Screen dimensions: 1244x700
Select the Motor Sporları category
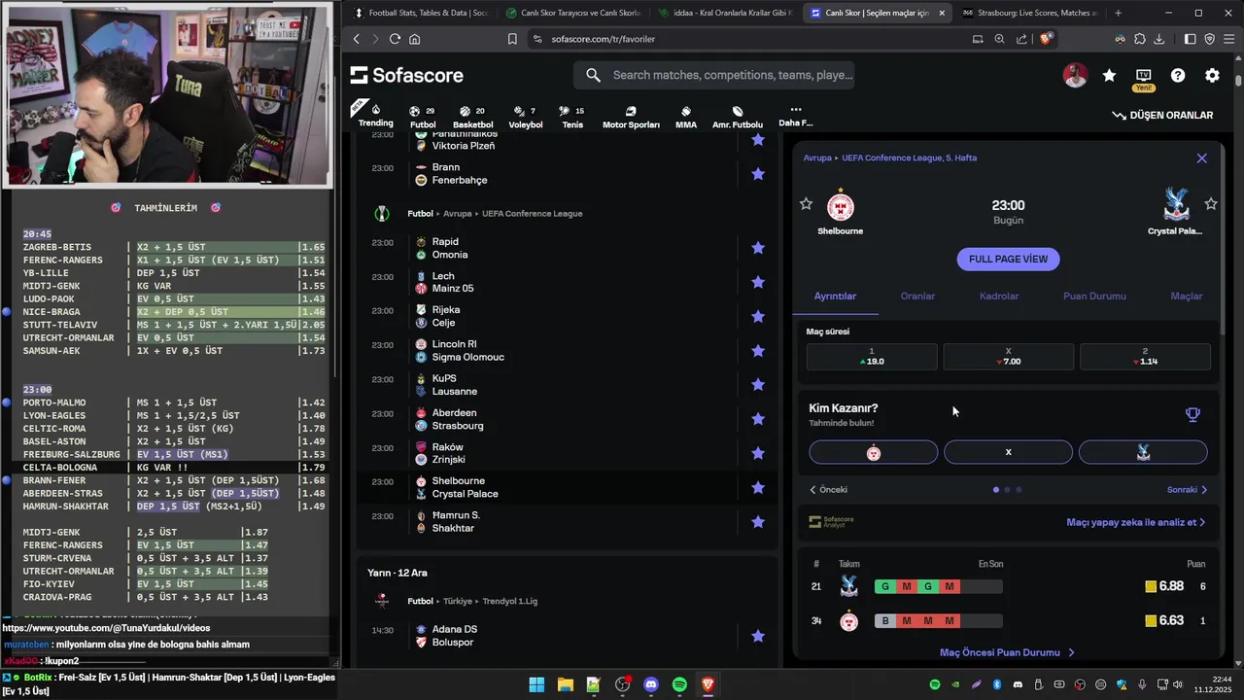[631, 117]
